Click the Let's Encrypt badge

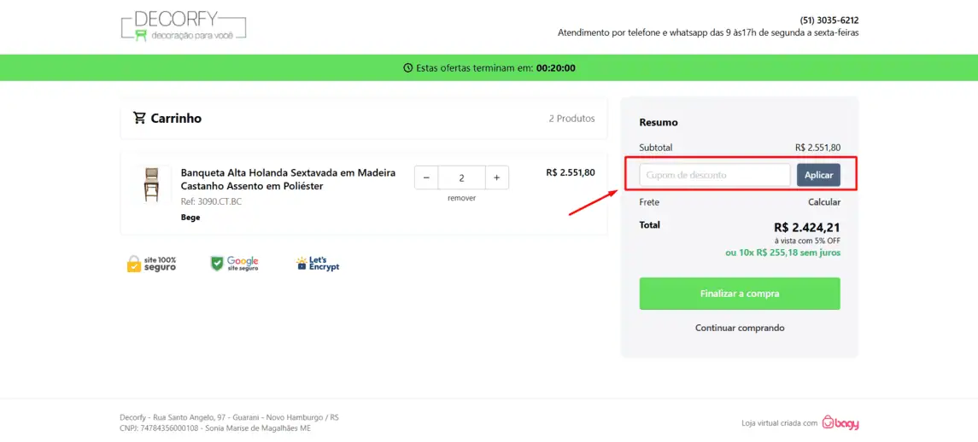(x=318, y=264)
